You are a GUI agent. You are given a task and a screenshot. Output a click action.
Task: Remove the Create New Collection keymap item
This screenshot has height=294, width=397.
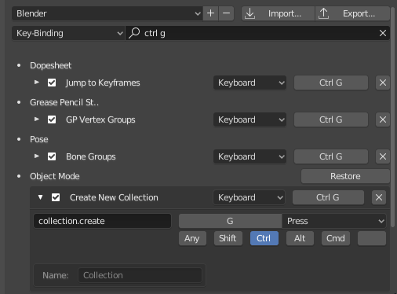[x=379, y=197]
